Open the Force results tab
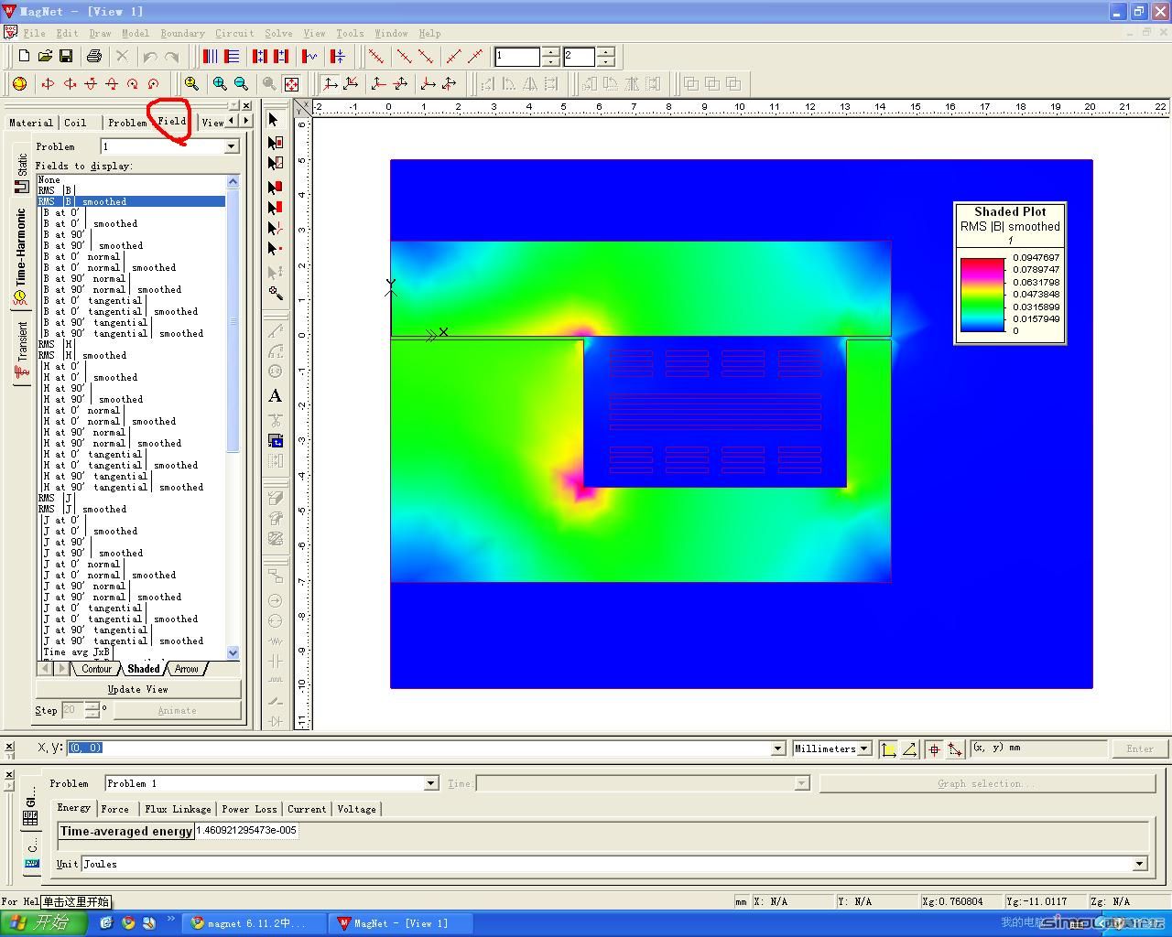Image resolution: width=1172 pixels, height=937 pixels. pos(115,809)
